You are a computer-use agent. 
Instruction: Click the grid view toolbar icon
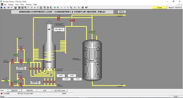pyautogui.click(x=19, y=7)
